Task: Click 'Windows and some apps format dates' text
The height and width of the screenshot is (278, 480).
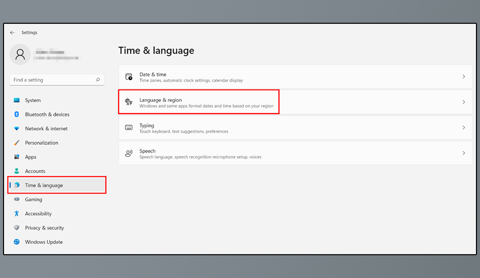Action: [x=206, y=106]
